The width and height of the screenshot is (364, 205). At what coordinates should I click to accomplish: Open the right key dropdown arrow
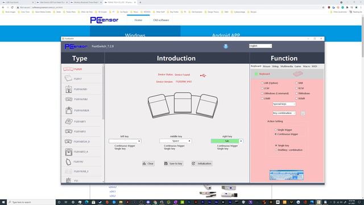click(241, 141)
